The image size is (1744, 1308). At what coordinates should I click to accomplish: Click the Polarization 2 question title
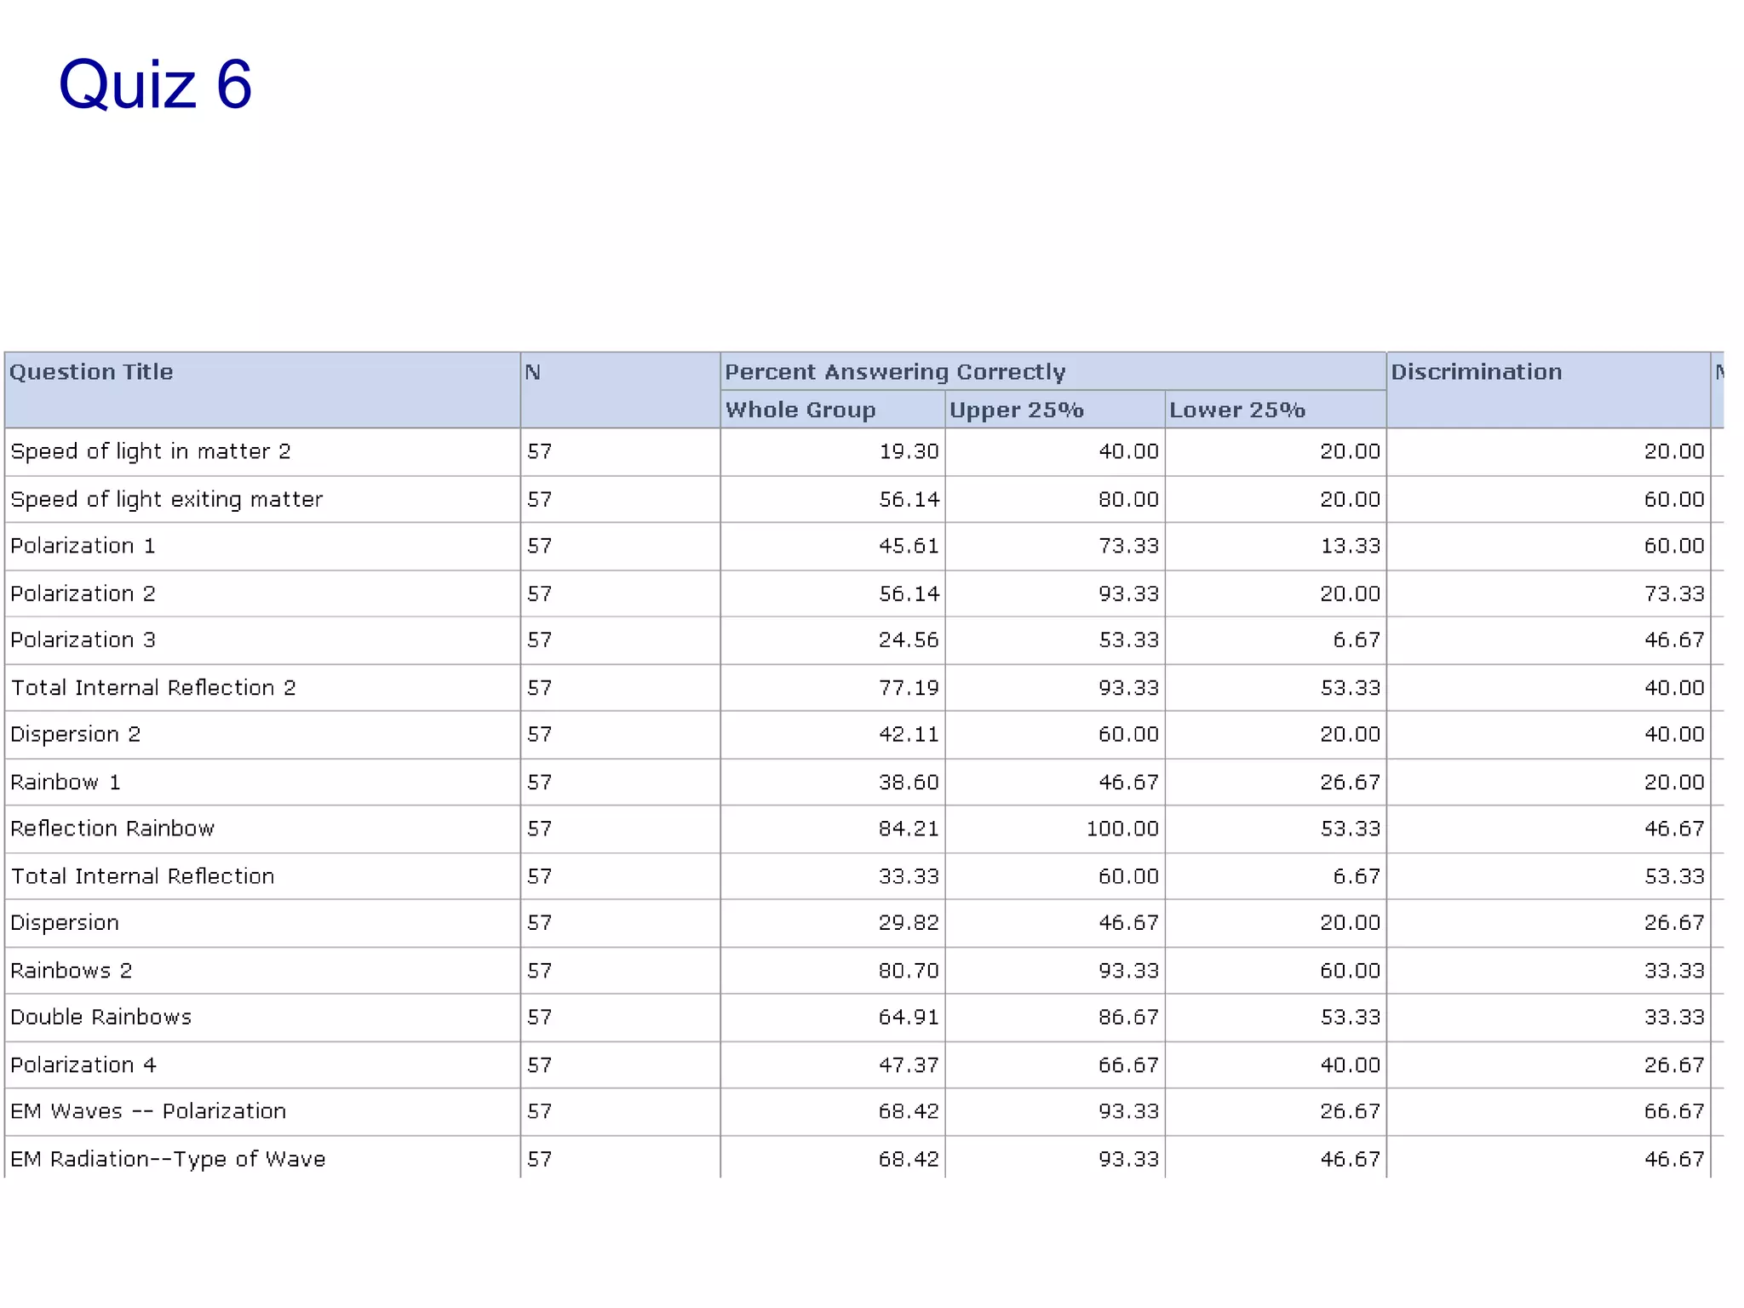83,594
